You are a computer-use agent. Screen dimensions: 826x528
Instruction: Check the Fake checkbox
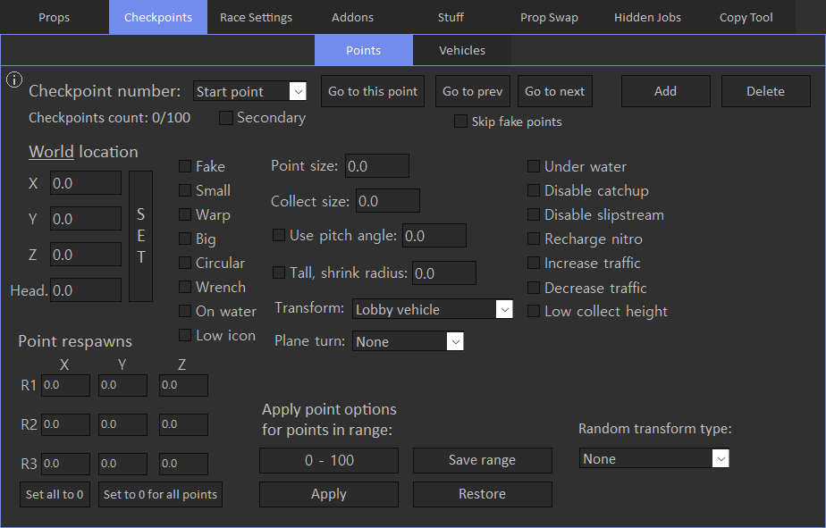click(185, 166)
